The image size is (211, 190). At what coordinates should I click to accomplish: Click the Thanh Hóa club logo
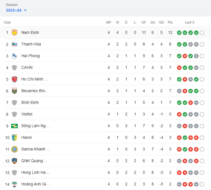point(14,44)
